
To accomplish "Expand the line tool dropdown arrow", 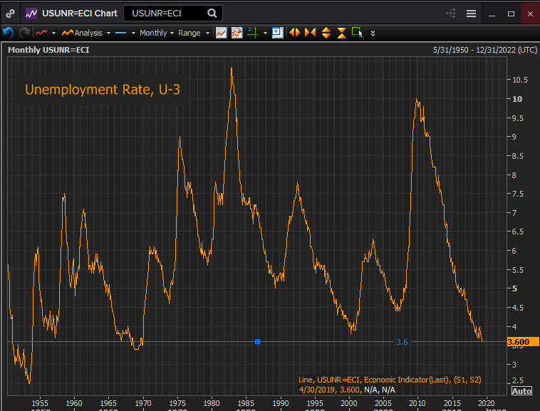I will tap(133, 33).
